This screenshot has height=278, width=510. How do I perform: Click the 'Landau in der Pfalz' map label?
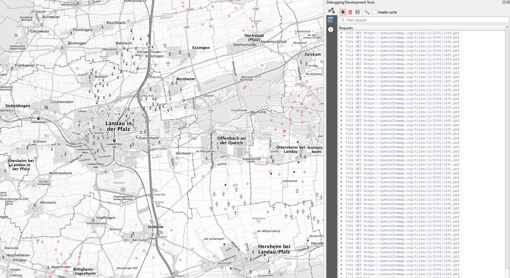coord(118,126)
